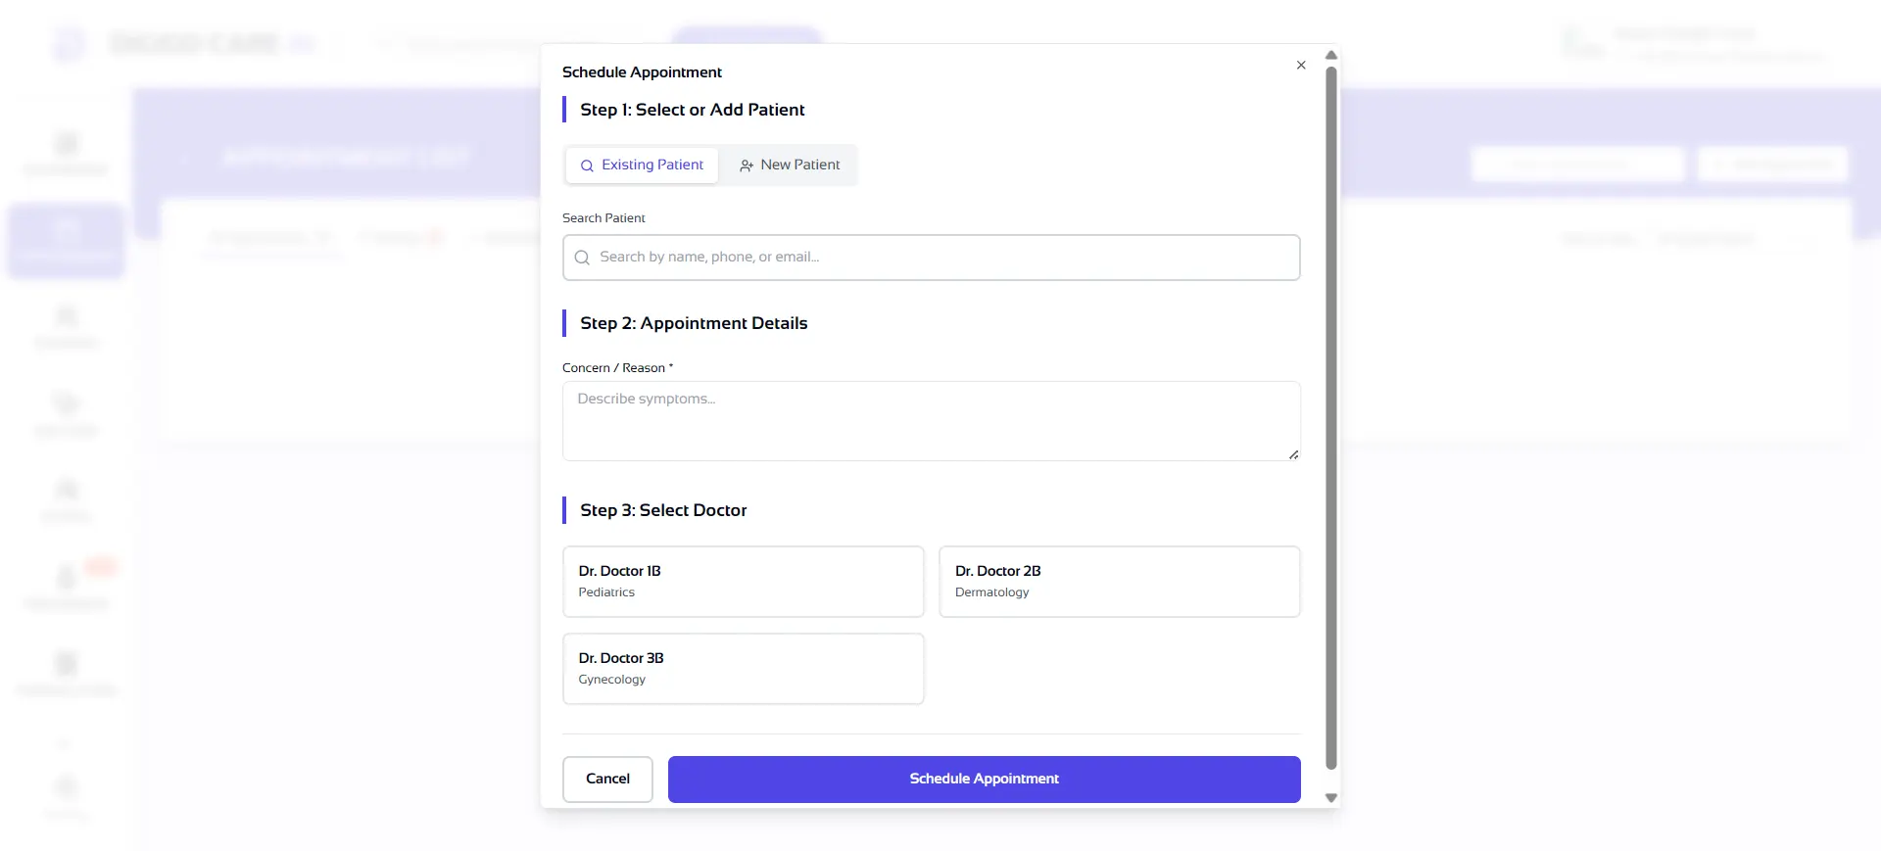
Task: Click the dialog scrollbar down arrow
Action: [x=1330, y=798]
